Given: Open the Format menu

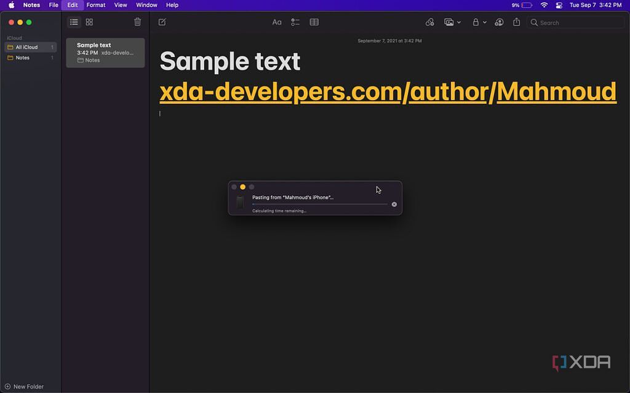Looking at the screenshot, I should 95,5.
